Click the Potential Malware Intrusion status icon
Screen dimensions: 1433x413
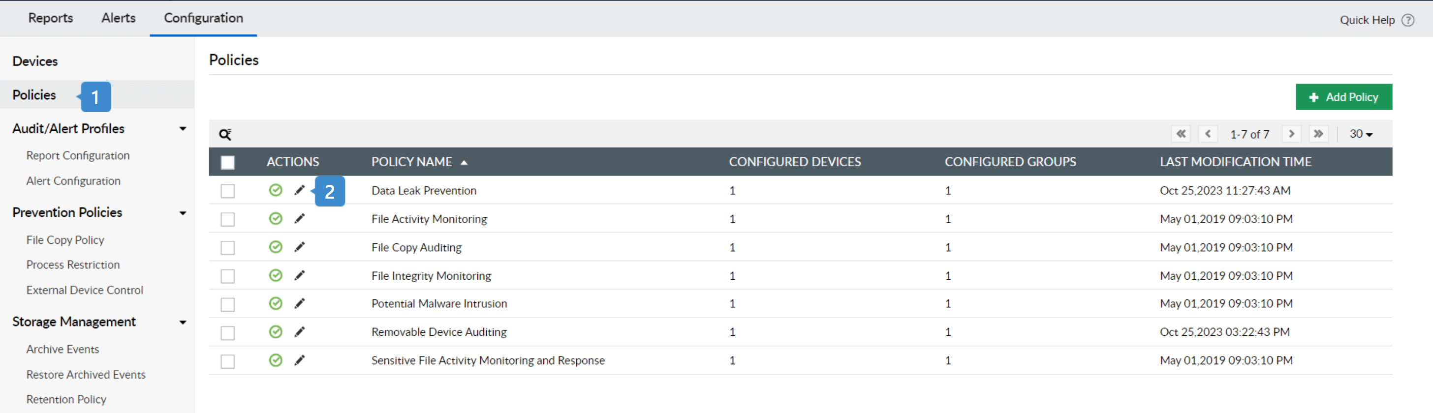coord(276,303)
